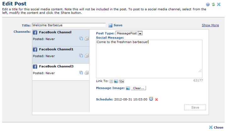This screenshot has height=131, width=226.
Task: Open the schedule clock picker
Action: 151,99
